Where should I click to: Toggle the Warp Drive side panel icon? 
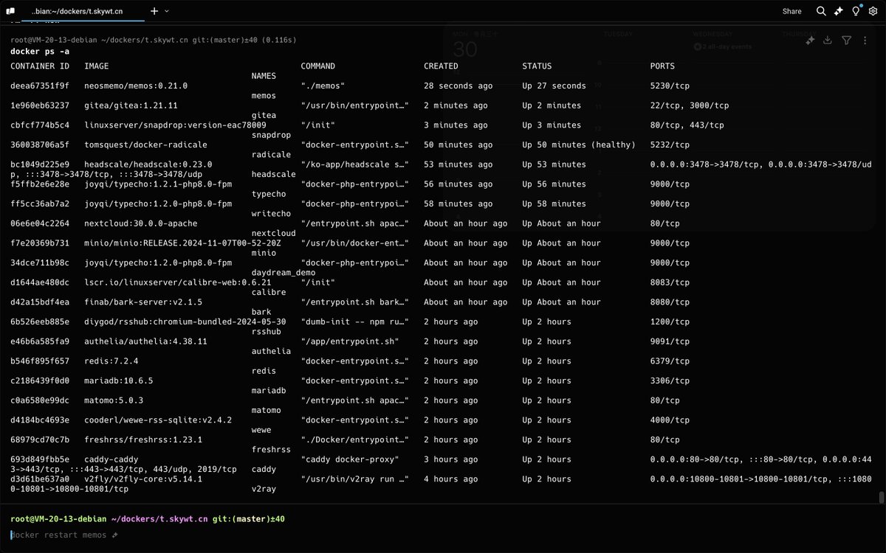[x=10, y=11]
